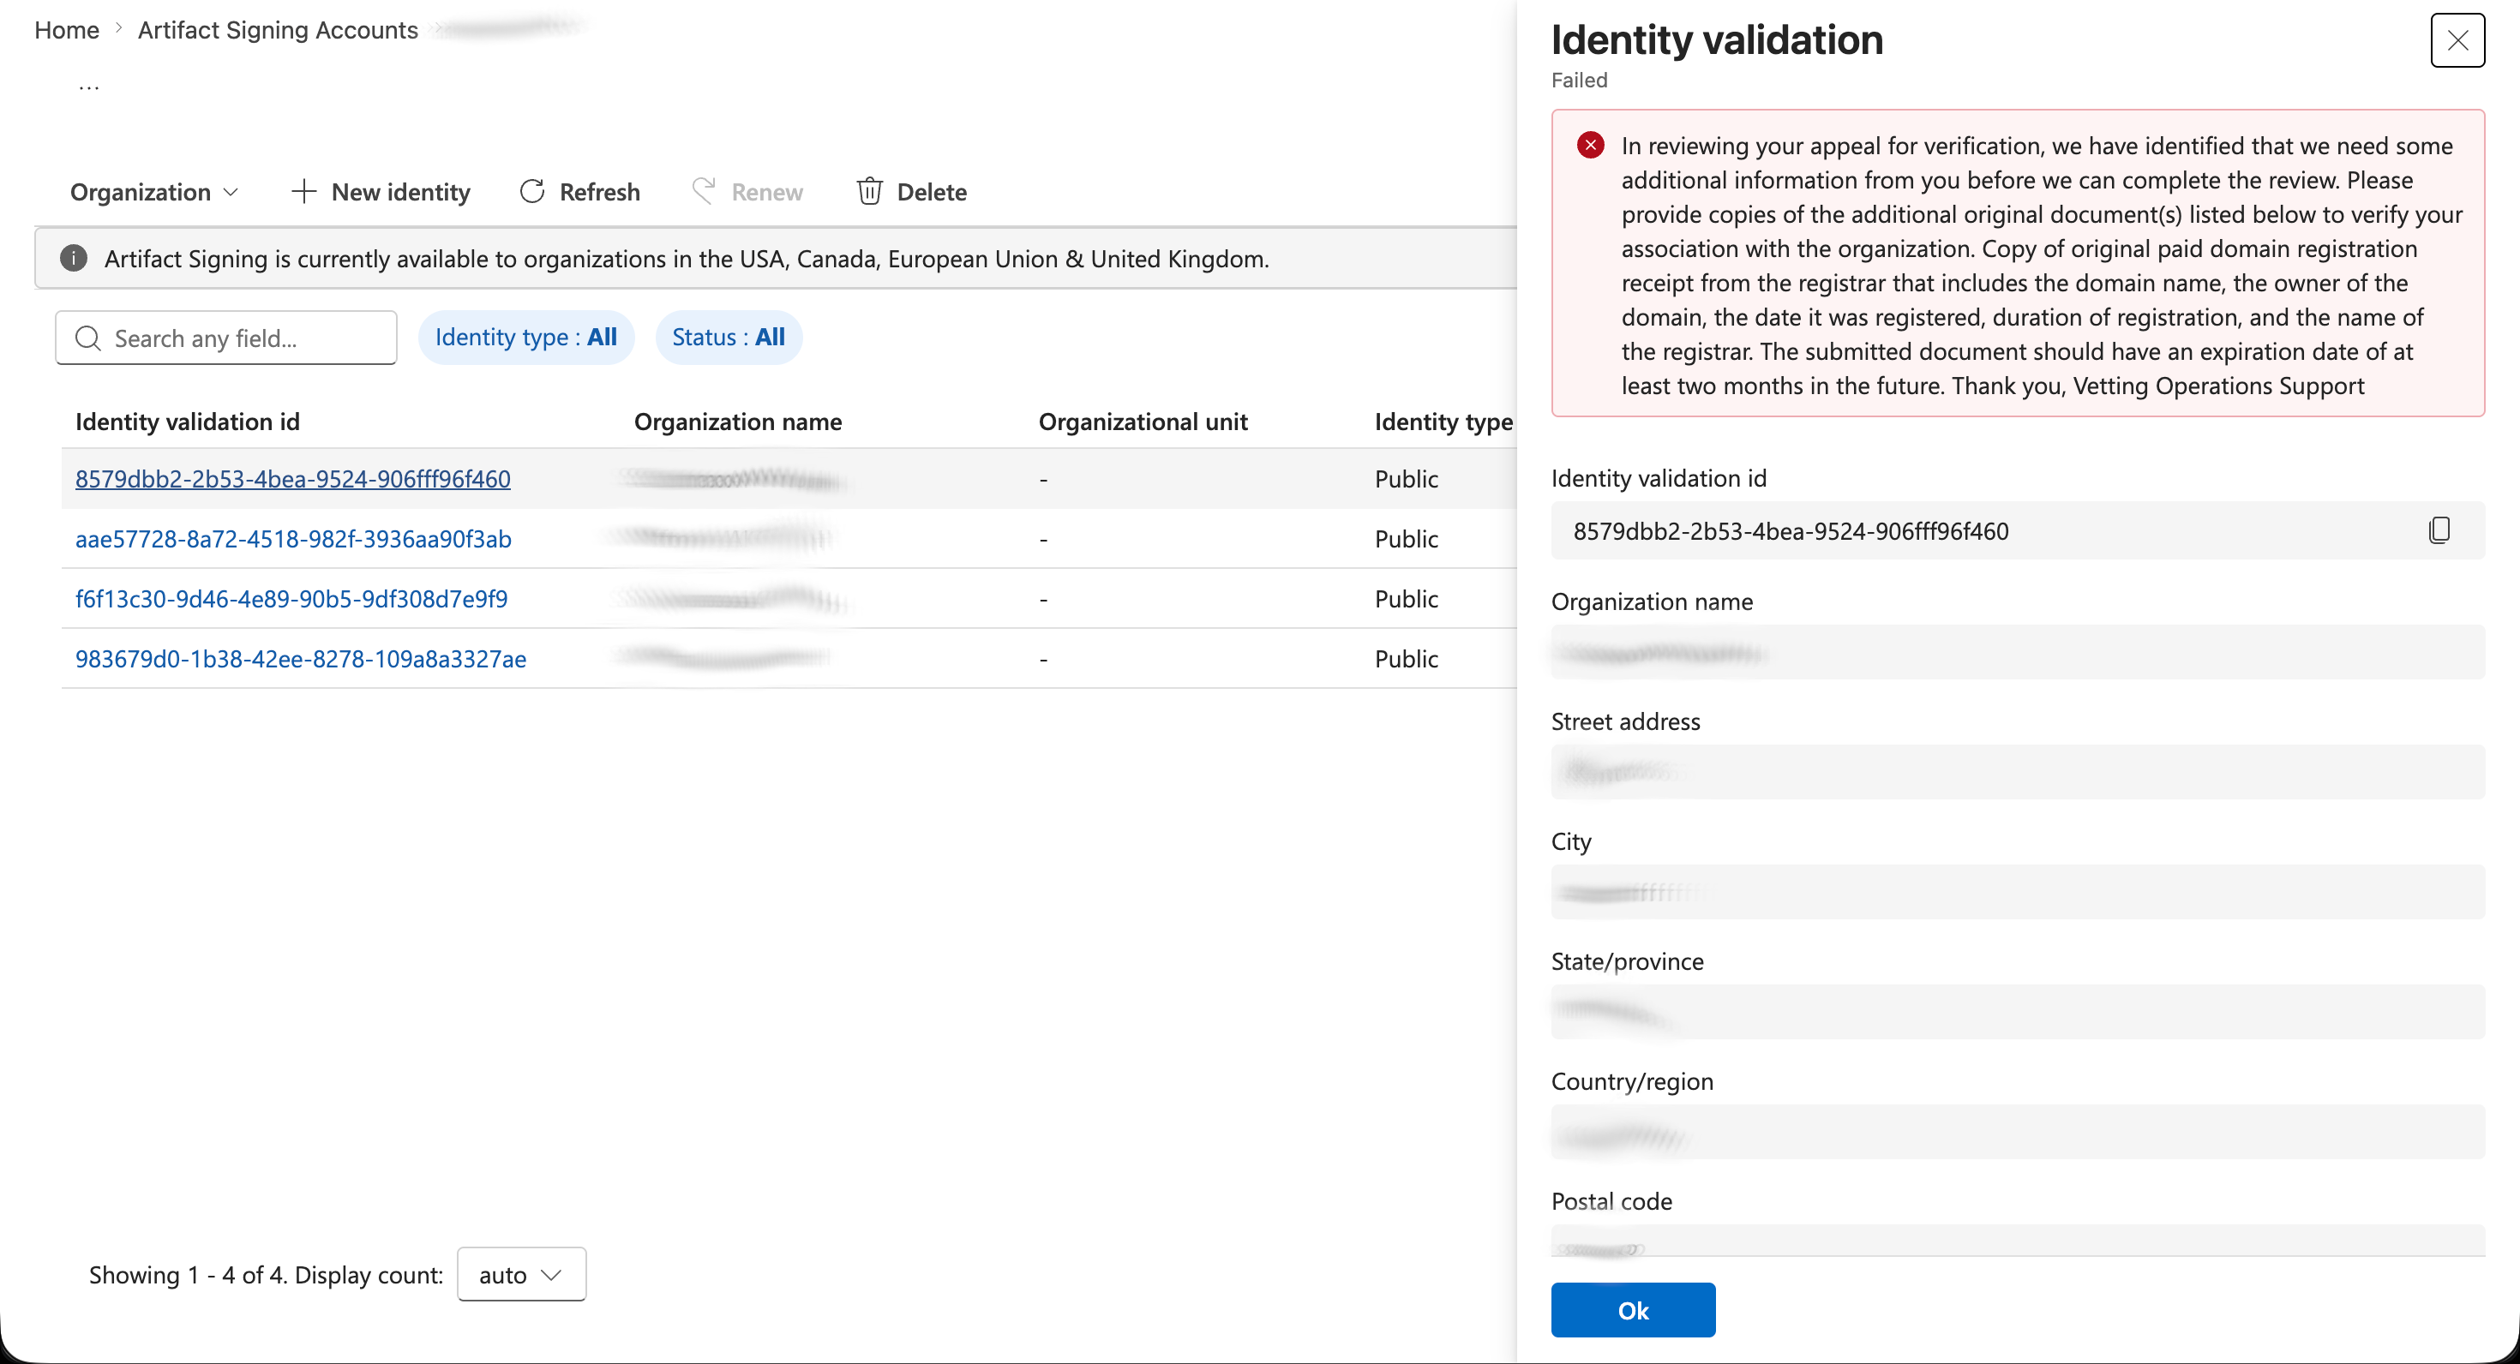Viewport: 2520px width, 1364px height.
Task: Go to Artifact Signing Accounts breadcrumb
Action: pyautogui.click(x=278, y=30)
